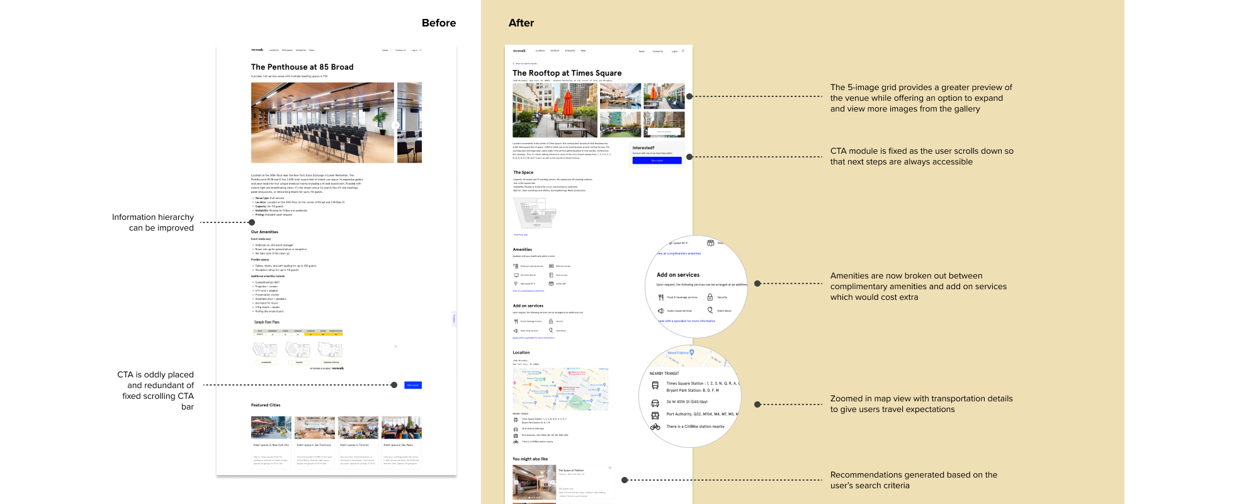Click the floor plan image under The Space

(x=535, y=214)
